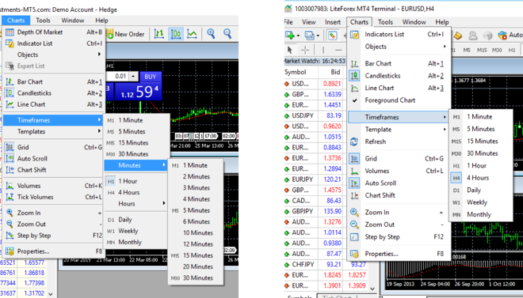This screenshot has width=523, height=298.
Task: Click Step by Step in MT4 menu
Action: click(399, 237)
